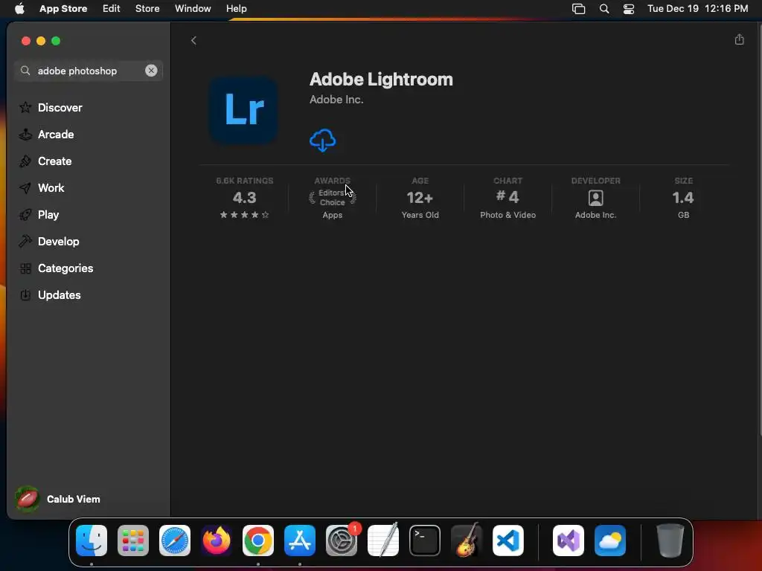Click the green zoom window button
This screenshot has height=571, width=762.
56,41
